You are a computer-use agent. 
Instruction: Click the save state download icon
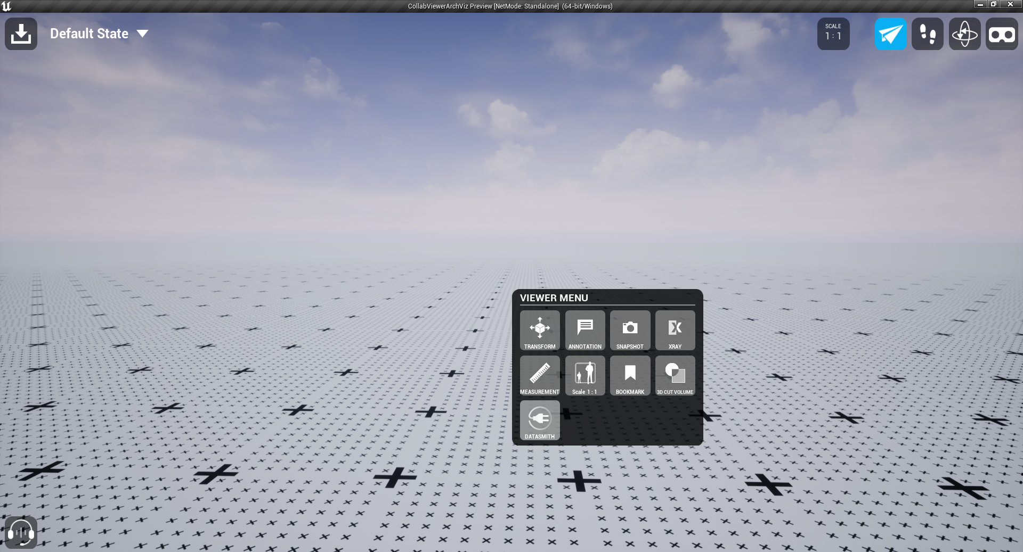[21, 34]
